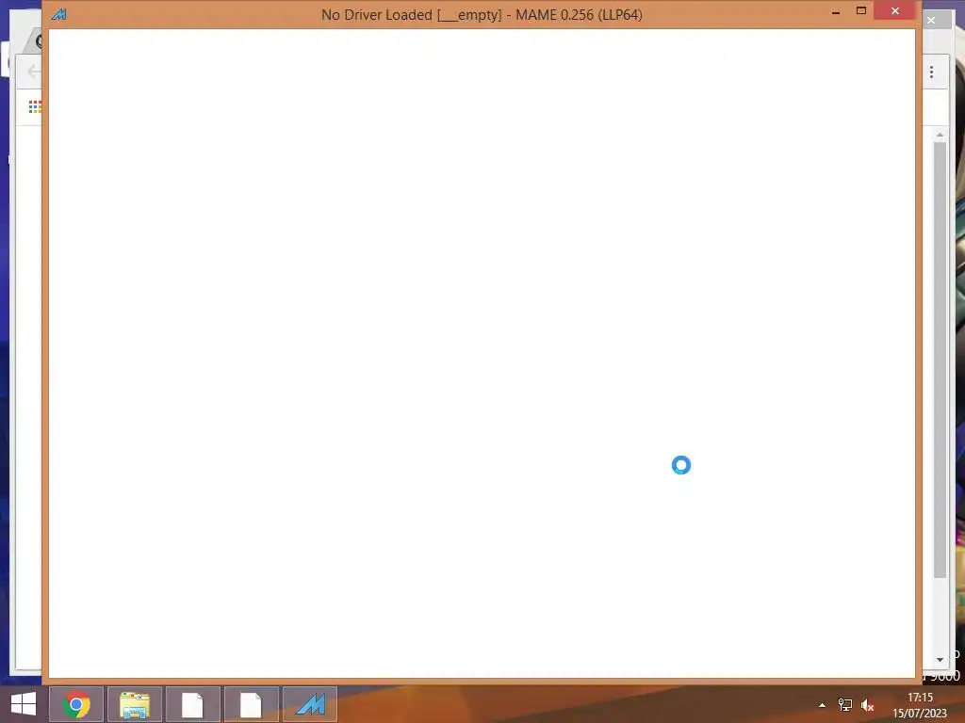Image resolution: width=965 pixels, height=723 pixels.
Task: Click the muted volume tray icon
Action: pyautogui.click(x=868, y=705)
